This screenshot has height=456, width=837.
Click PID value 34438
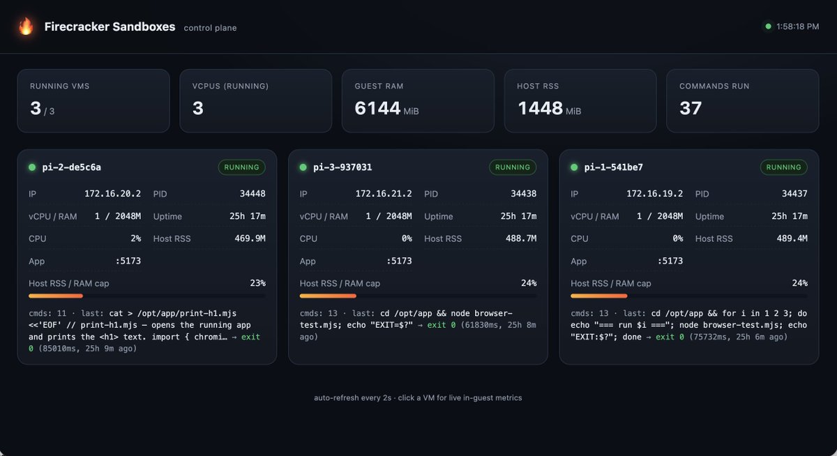[523, 194]
